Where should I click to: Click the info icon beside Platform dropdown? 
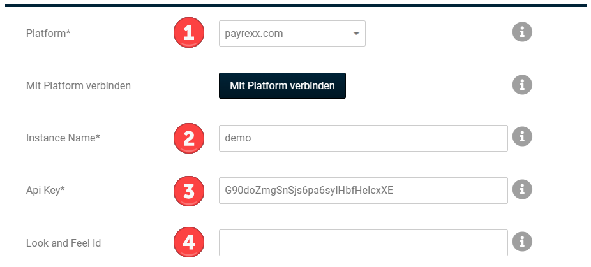click(x=522, y=33)
